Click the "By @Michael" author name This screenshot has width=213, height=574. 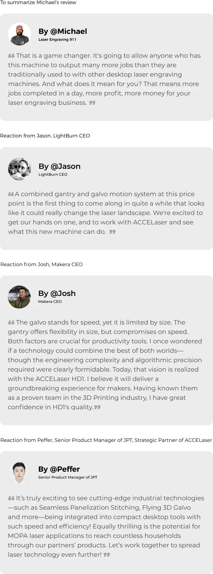[63, 31]
